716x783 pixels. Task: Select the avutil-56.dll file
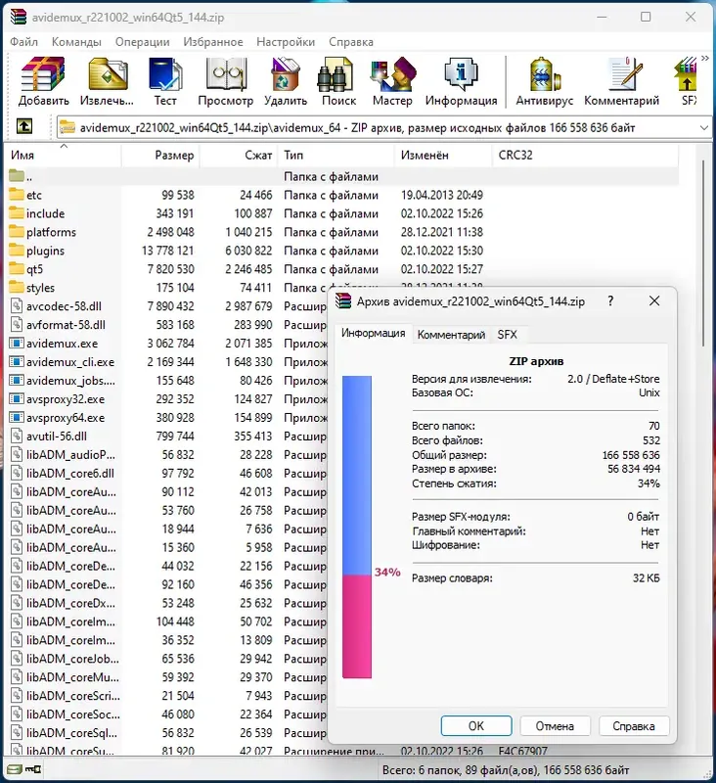167,436
